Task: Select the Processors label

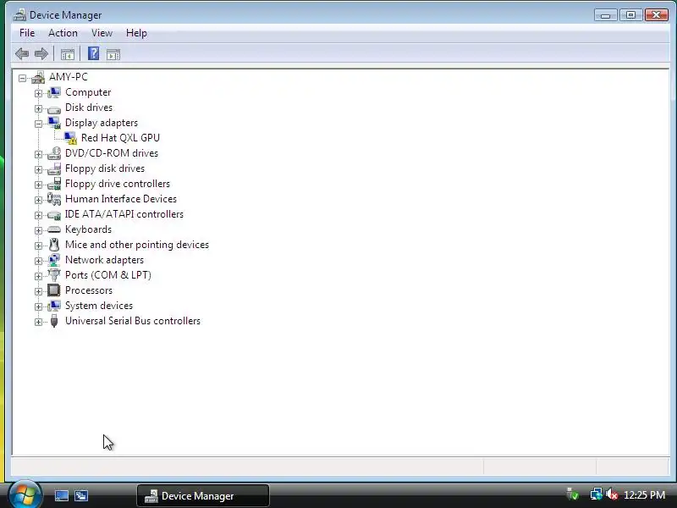Action: [89, 290]
